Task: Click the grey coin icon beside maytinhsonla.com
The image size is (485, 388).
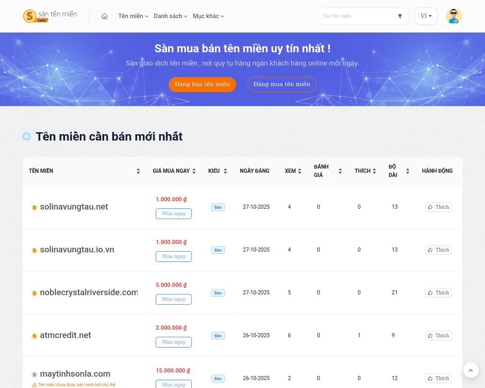Action: click(x=34, y=374)
